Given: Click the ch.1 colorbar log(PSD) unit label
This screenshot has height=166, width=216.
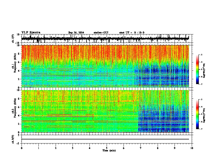Looking at the screenshot, I should [x=204, y=71].
